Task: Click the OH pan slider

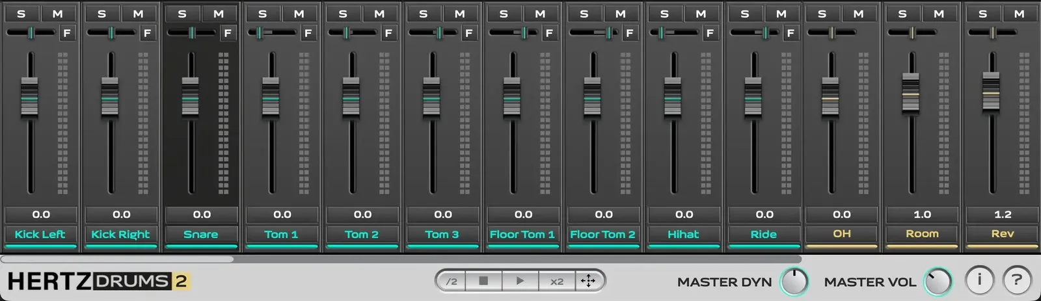Action: [831, 33]
